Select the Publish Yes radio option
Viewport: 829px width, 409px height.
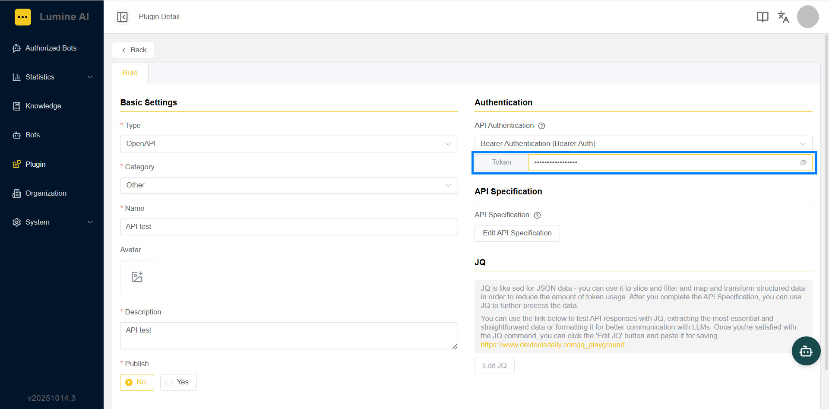coord(178,382)
